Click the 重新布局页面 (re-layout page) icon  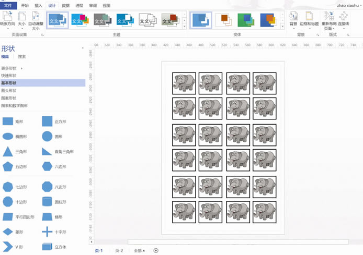(x=328, y=17)
